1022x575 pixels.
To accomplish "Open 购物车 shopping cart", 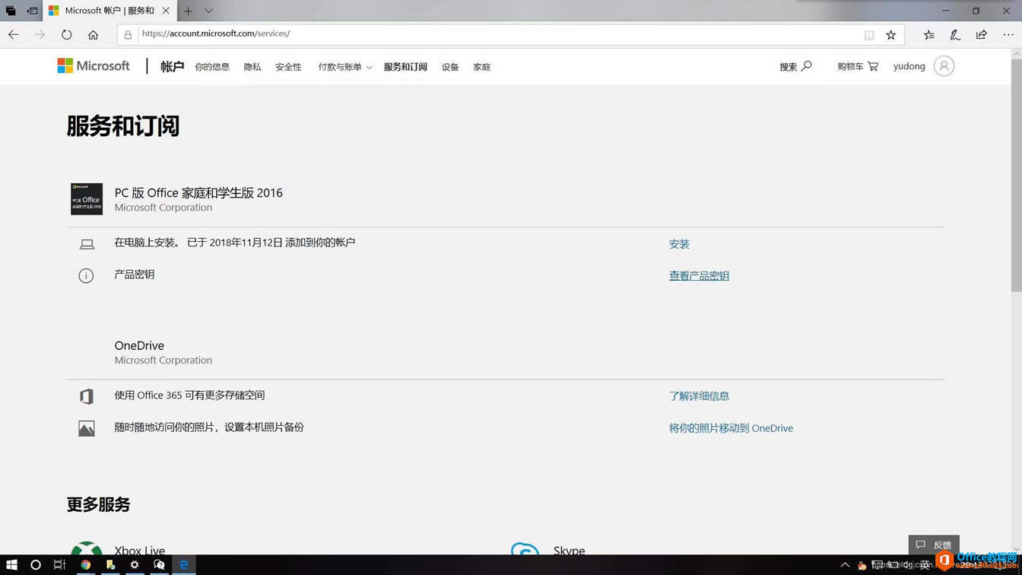I will click(858, 67).
